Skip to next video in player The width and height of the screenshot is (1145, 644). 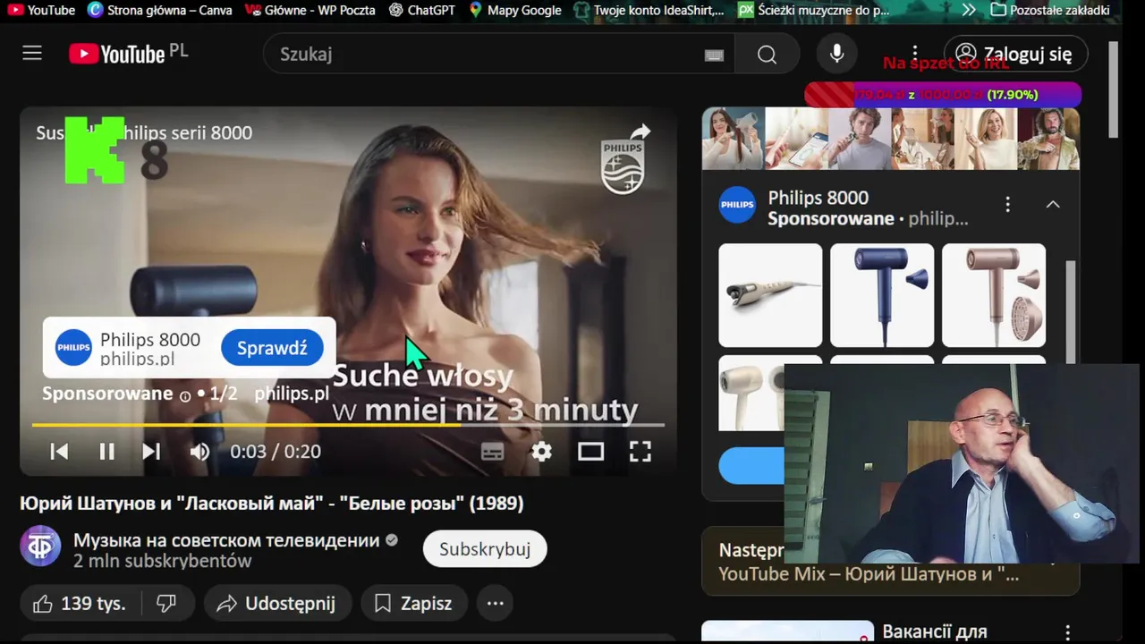pos(151,452)
